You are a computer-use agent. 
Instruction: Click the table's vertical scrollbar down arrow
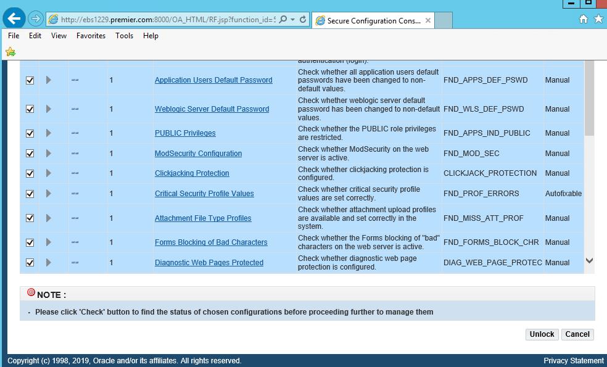click(x=589, y=261)
